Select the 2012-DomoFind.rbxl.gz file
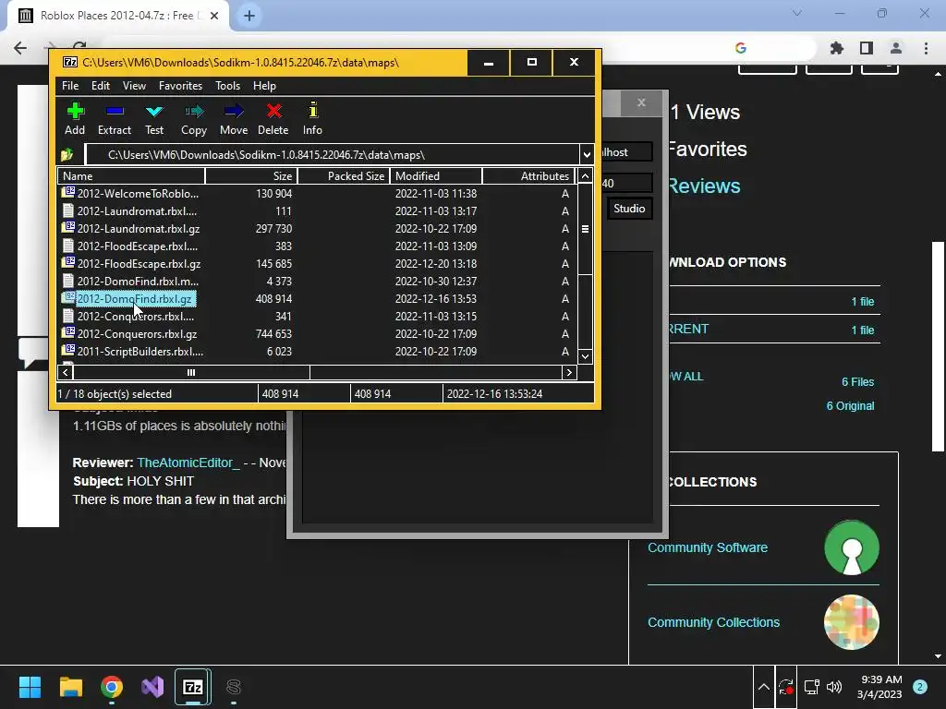The width and height of the screenshot is (946, 709). click(x=317, y=298)
